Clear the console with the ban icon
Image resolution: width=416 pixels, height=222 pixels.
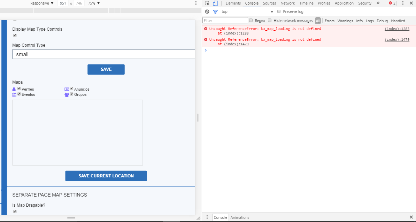(207, 12)
